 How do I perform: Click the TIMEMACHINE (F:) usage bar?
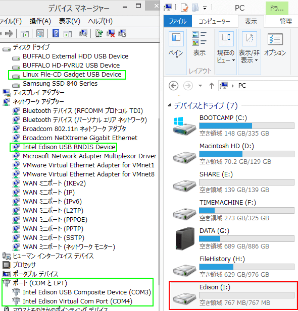pyautogui.click(x=246, y=210)
